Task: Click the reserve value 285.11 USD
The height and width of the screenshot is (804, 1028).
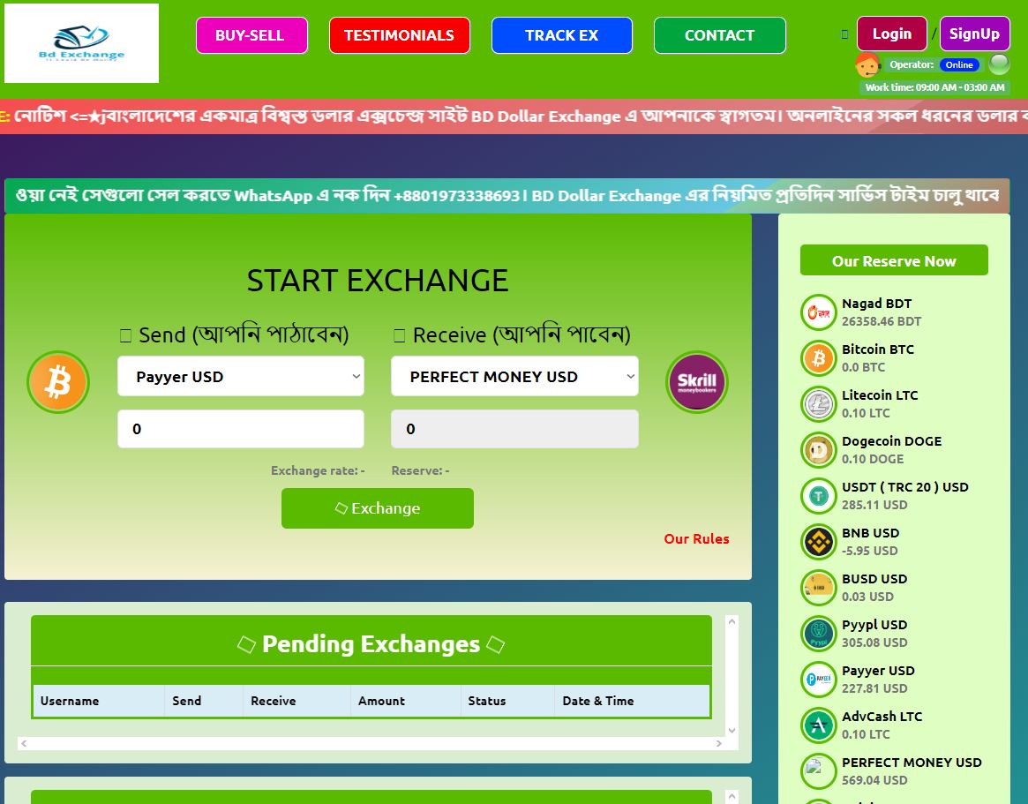Action: tap(874, 505)
